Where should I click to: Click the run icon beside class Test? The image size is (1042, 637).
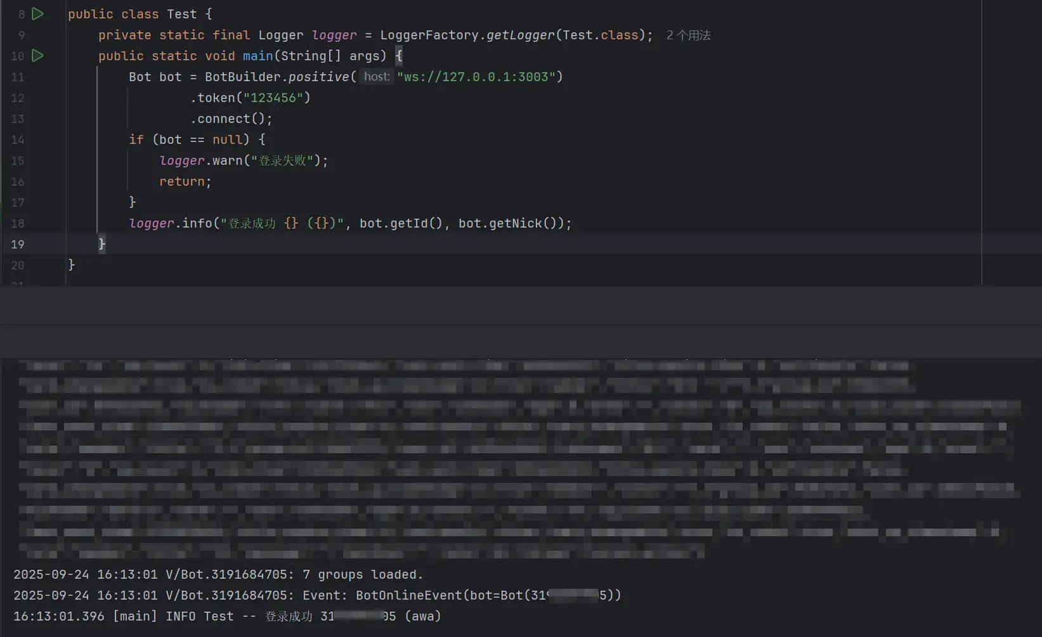[38, 14]
